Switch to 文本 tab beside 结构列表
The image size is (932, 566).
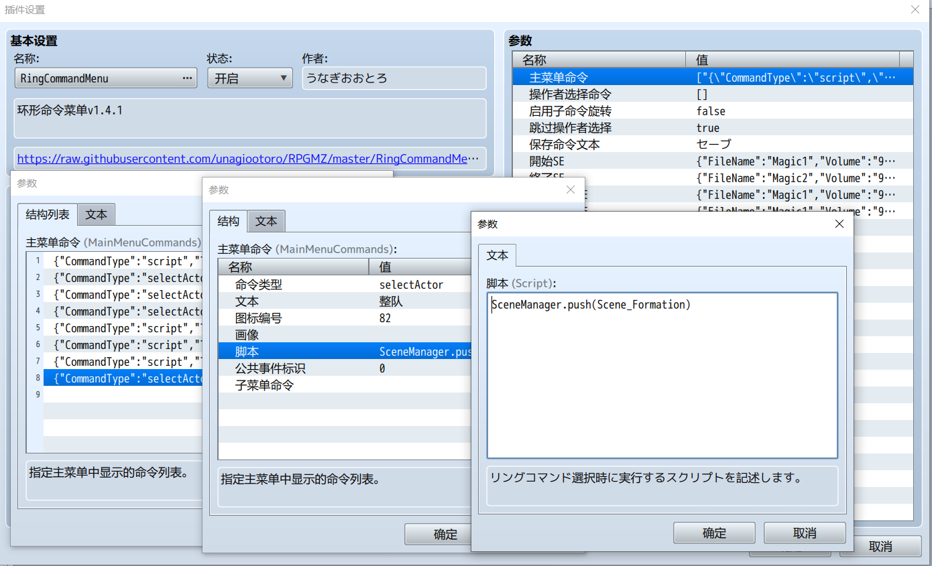pos(97,215)
